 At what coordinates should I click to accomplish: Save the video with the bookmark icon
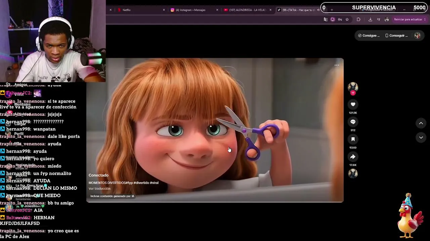[x=353, y=139]
